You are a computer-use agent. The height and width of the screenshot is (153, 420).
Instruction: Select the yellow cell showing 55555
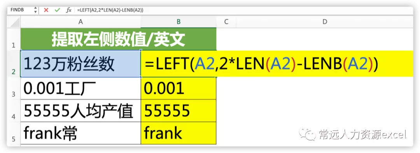tap(178, 110)
